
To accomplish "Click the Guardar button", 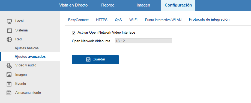I will [x=95, y=60].
